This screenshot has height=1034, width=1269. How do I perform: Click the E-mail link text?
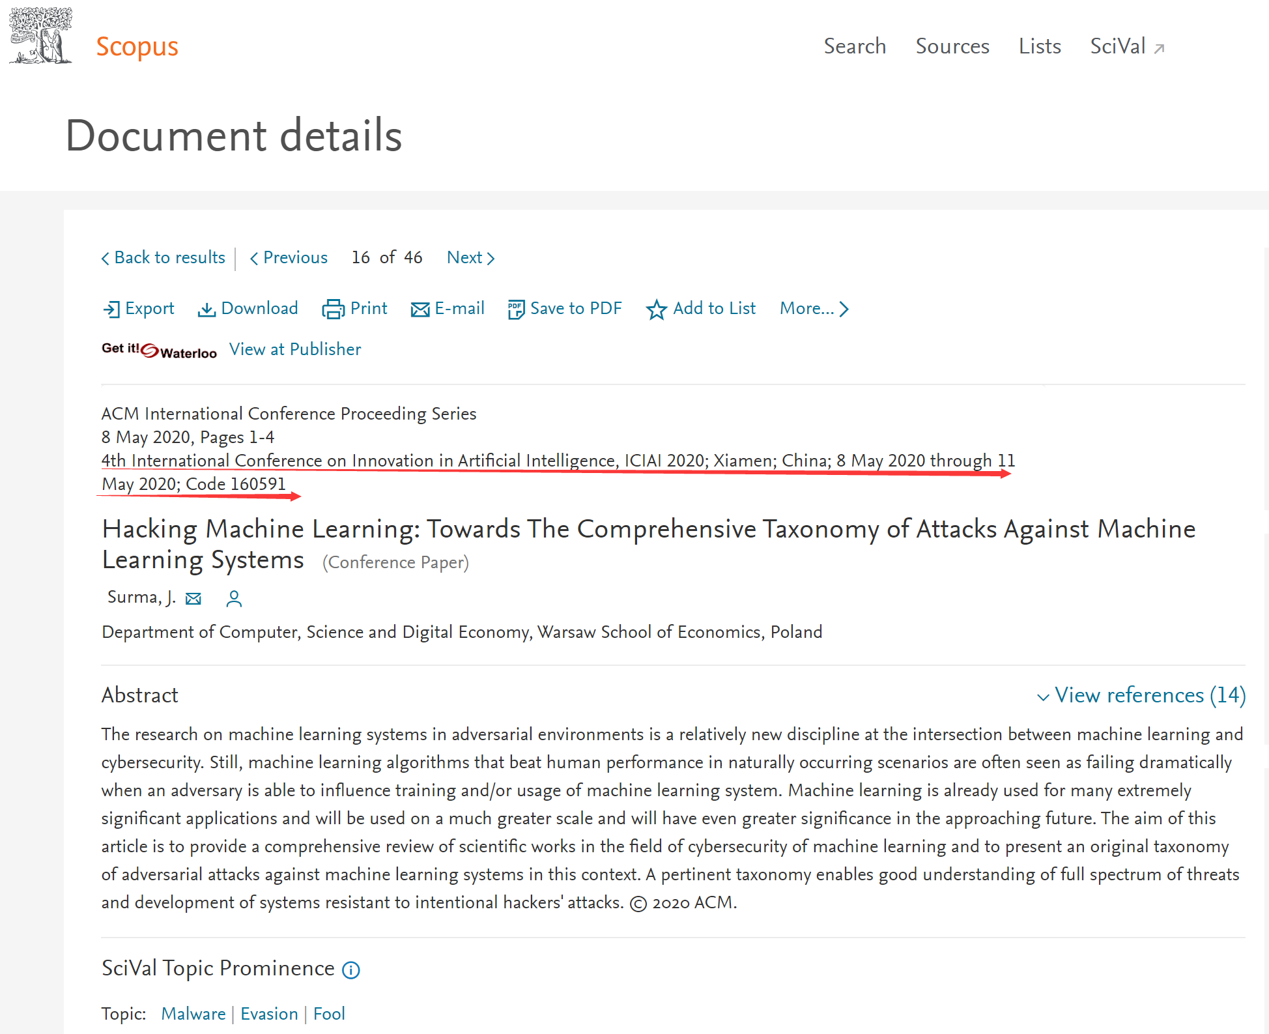[459, 308]
